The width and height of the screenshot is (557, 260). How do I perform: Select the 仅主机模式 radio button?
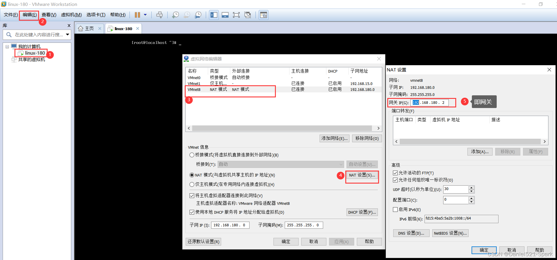point(192,184)
